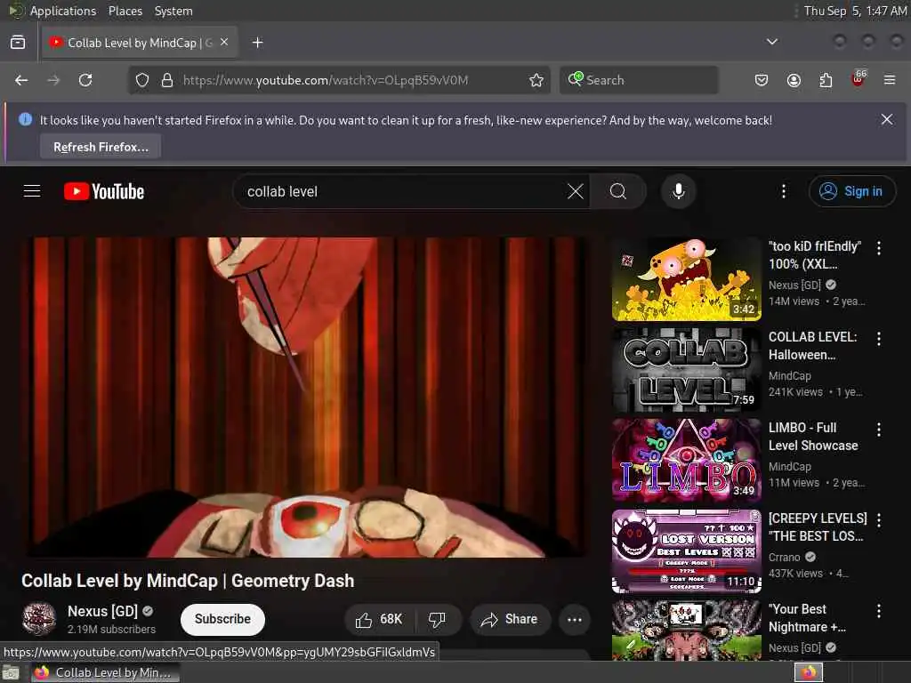Open the Firefox account icon
The width and height of the screenshot is (911, 683).
[x=794, y=80]
